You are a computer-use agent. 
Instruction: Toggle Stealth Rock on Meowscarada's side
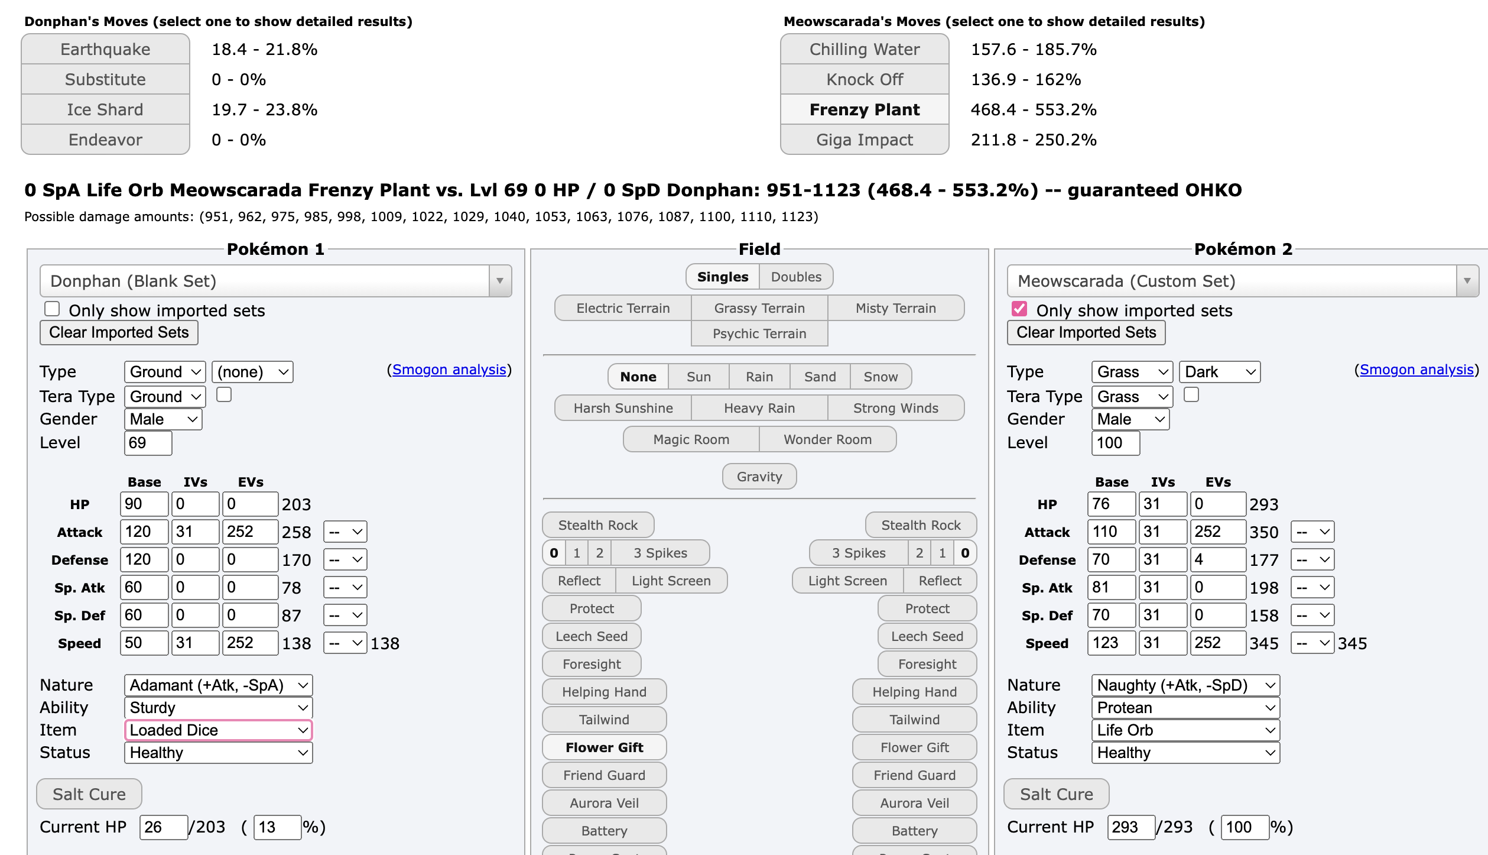(x=921, y=525)
